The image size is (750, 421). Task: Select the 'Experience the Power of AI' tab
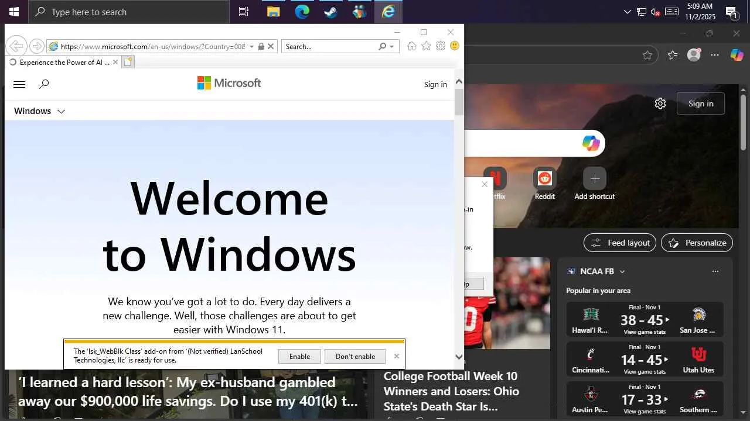click(64, 62)
